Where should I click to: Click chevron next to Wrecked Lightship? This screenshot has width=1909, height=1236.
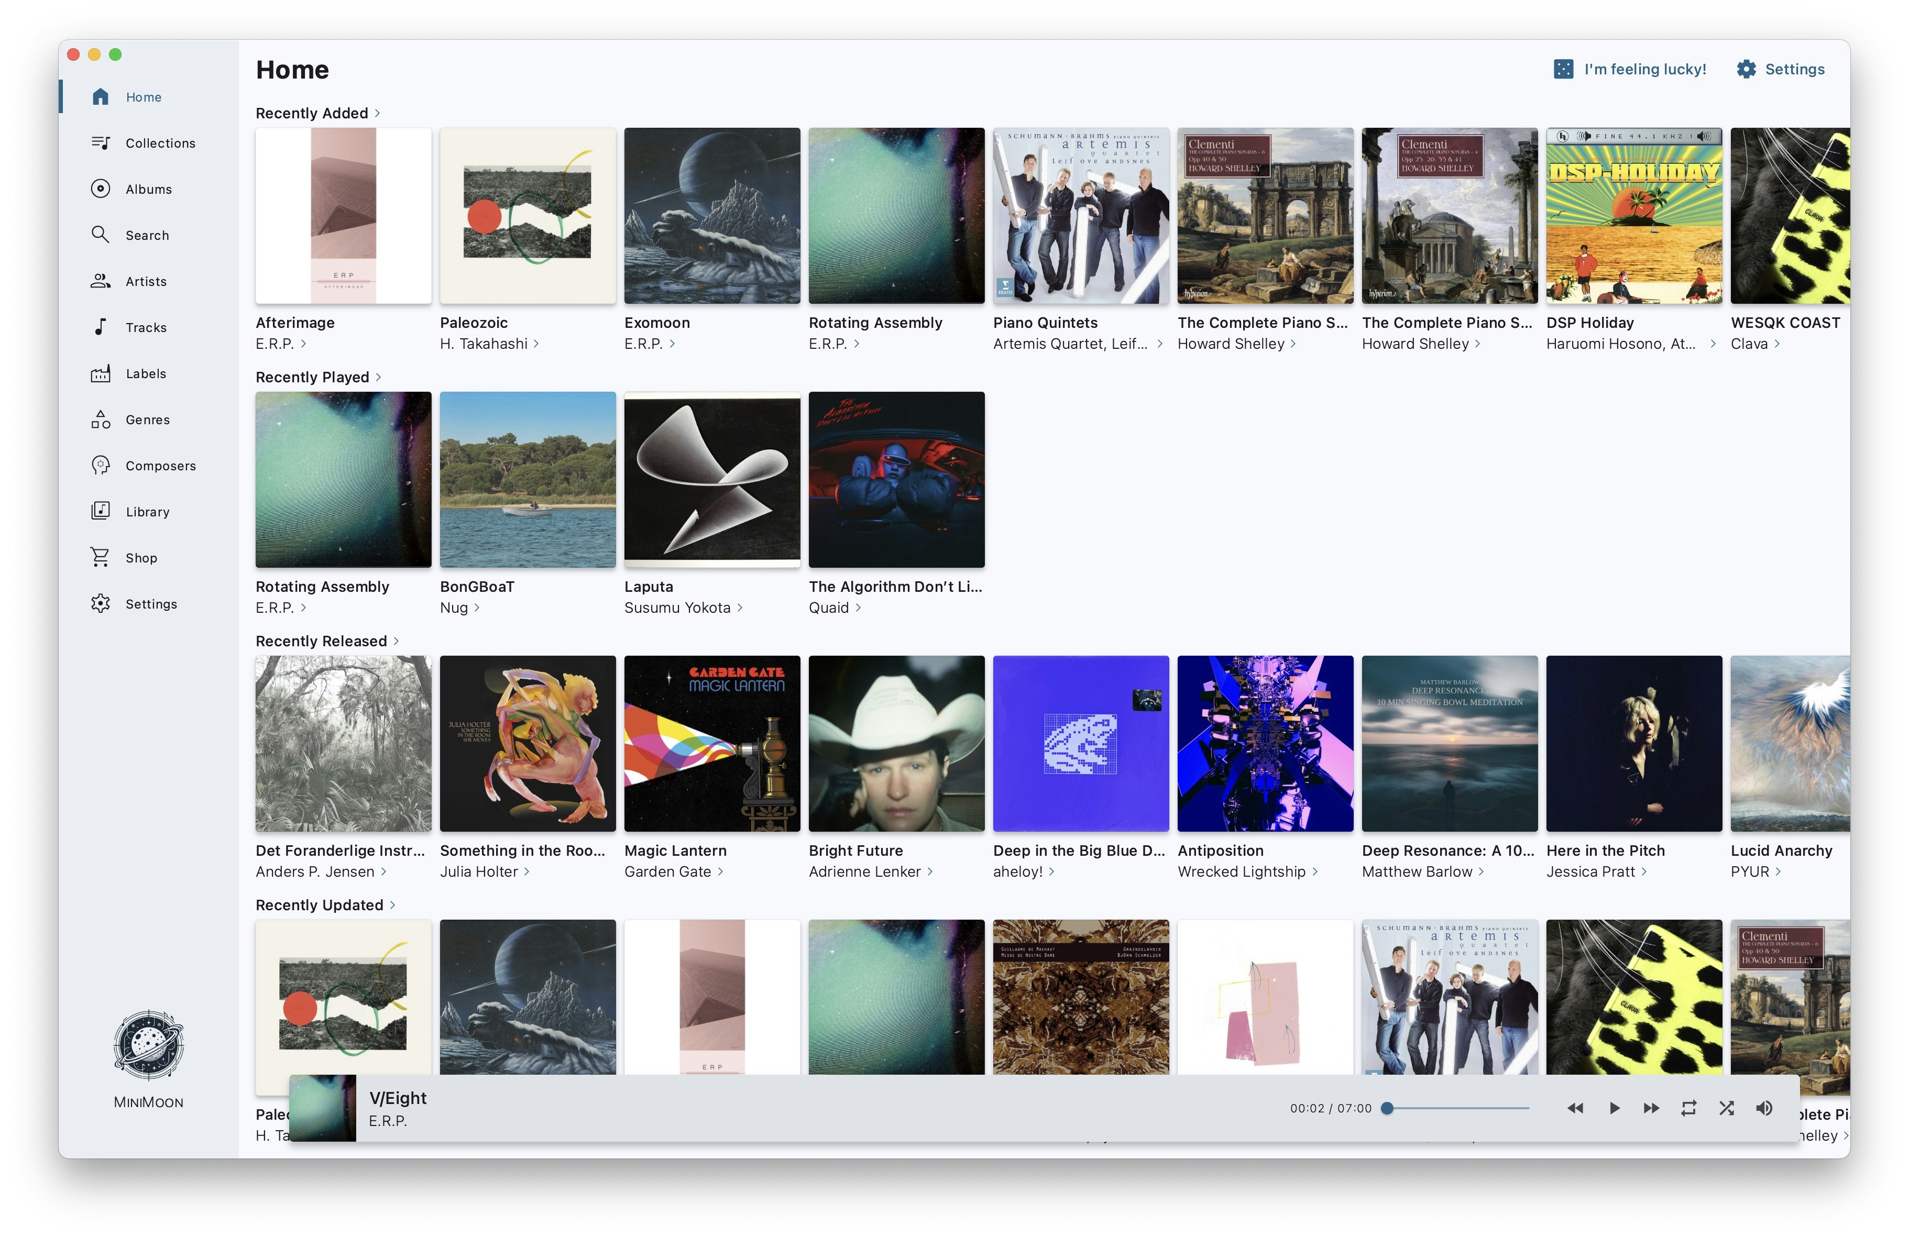click(1315, 872)
